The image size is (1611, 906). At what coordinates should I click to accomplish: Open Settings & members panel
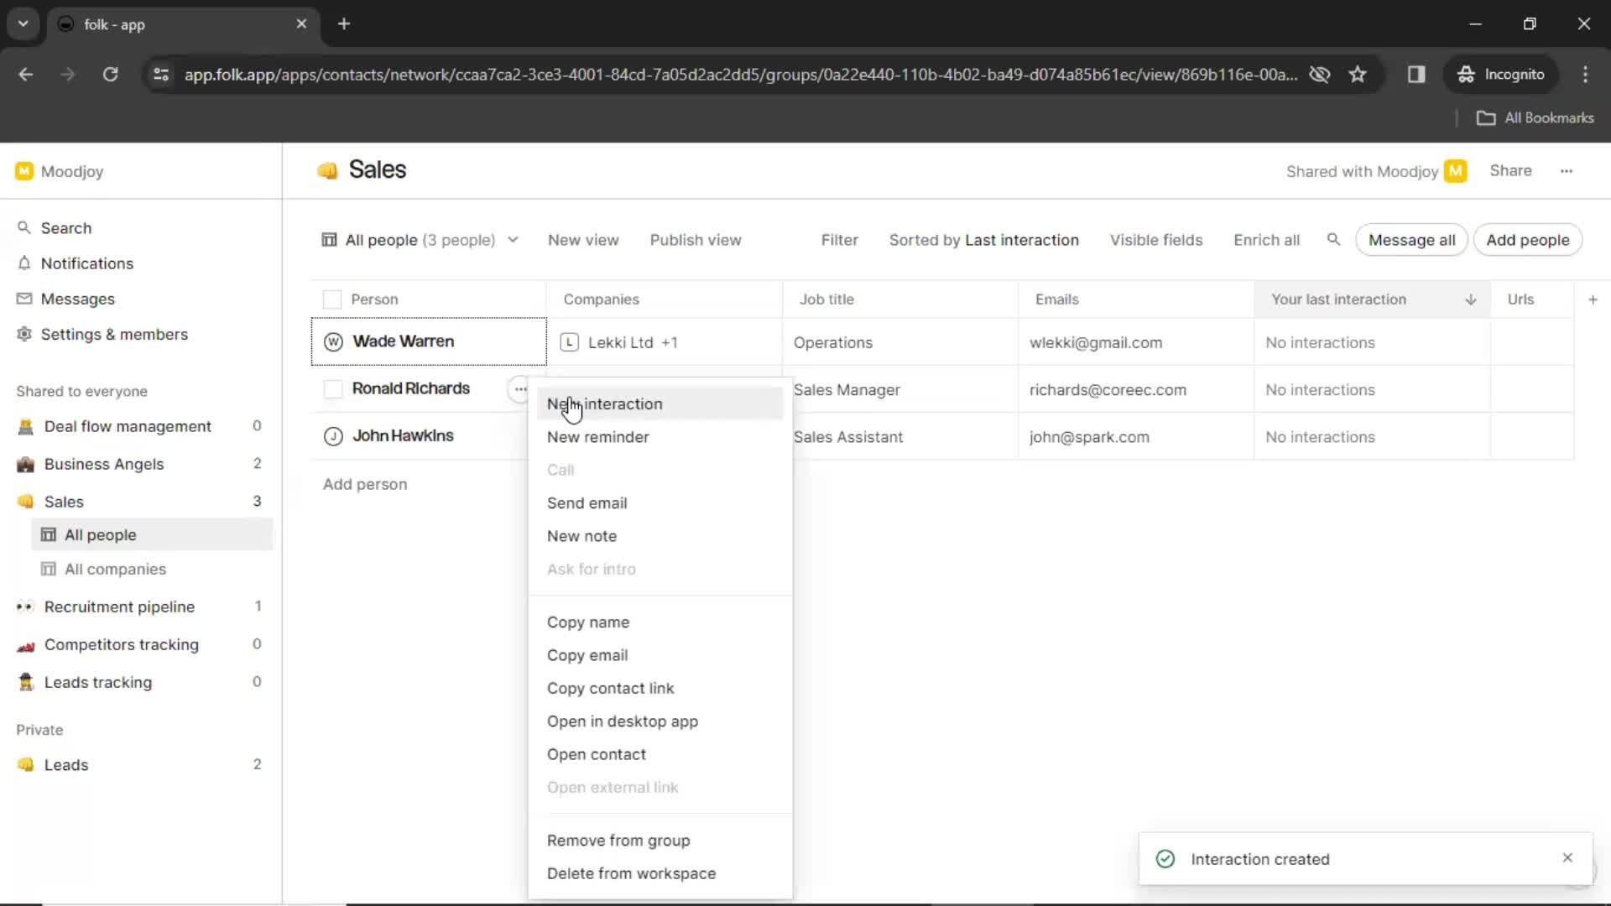[x=115, y=334]
